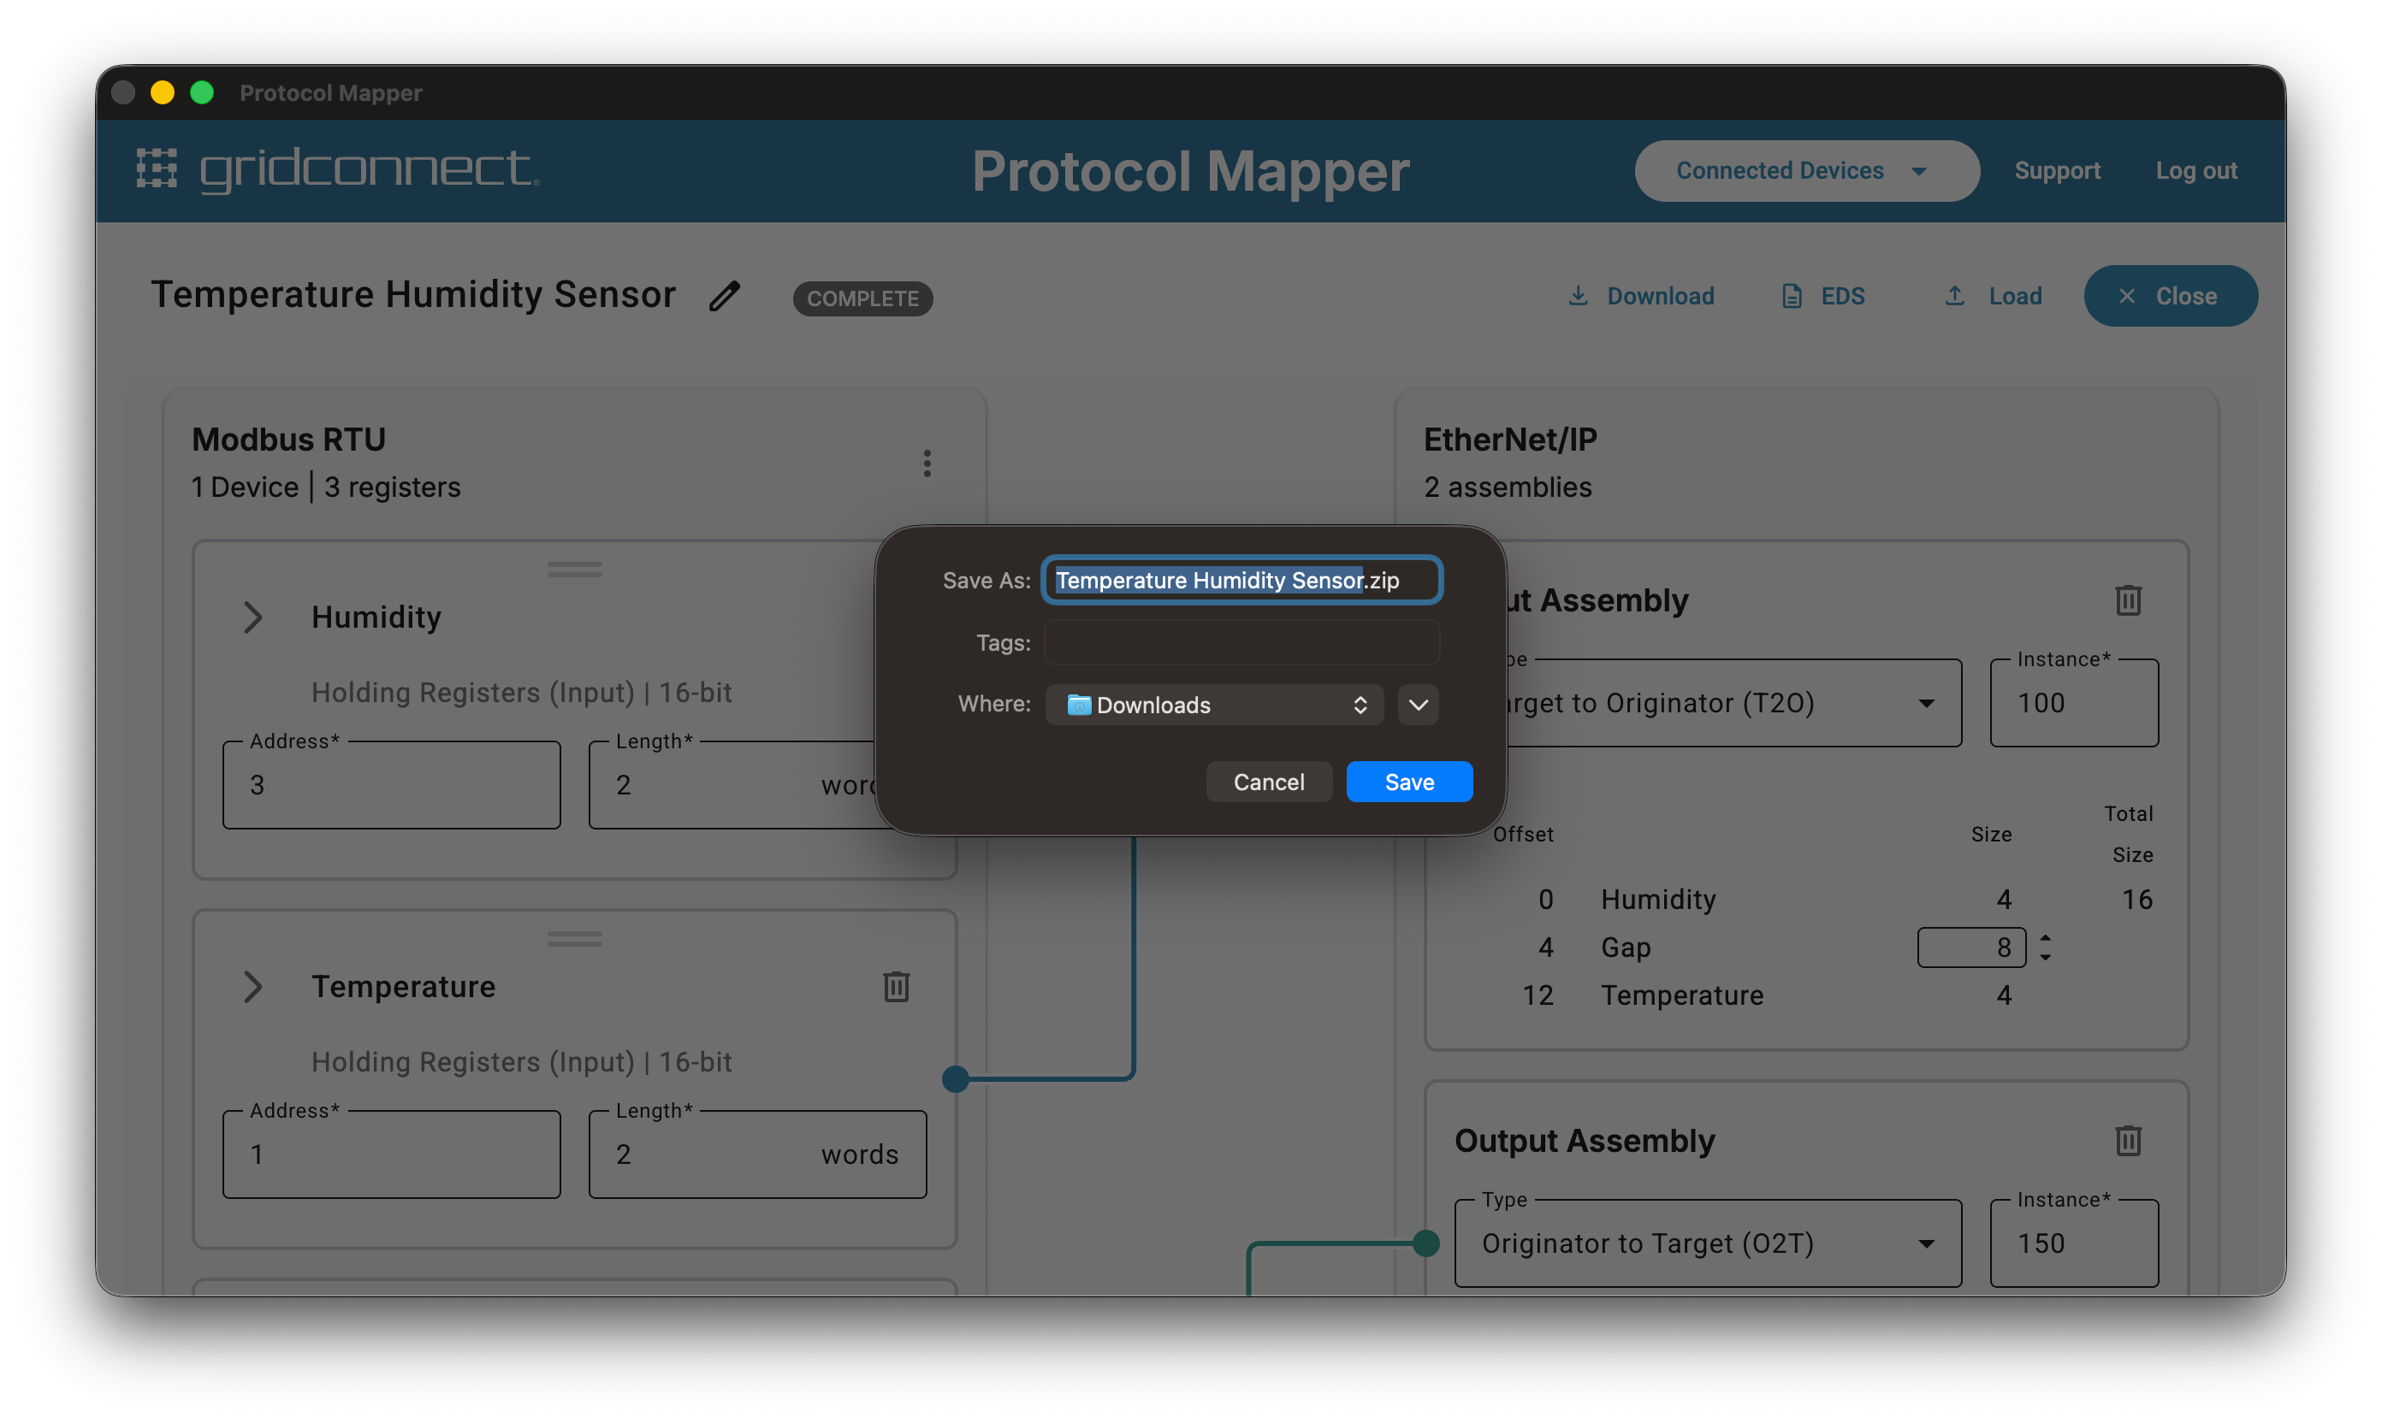Click the Modbus RTU heading
Screen dimensions: 2382x1423
[x=288, y=440]
